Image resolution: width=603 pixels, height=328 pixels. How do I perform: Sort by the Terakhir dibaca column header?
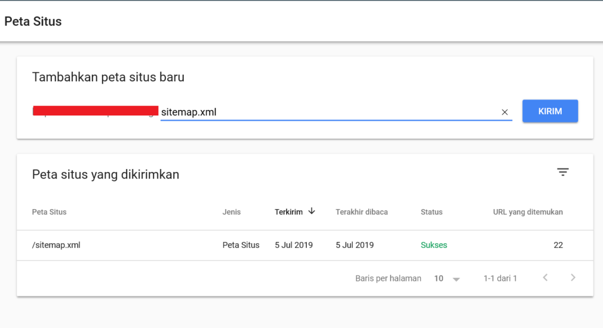pyautogui.click(x=362, y=212)
